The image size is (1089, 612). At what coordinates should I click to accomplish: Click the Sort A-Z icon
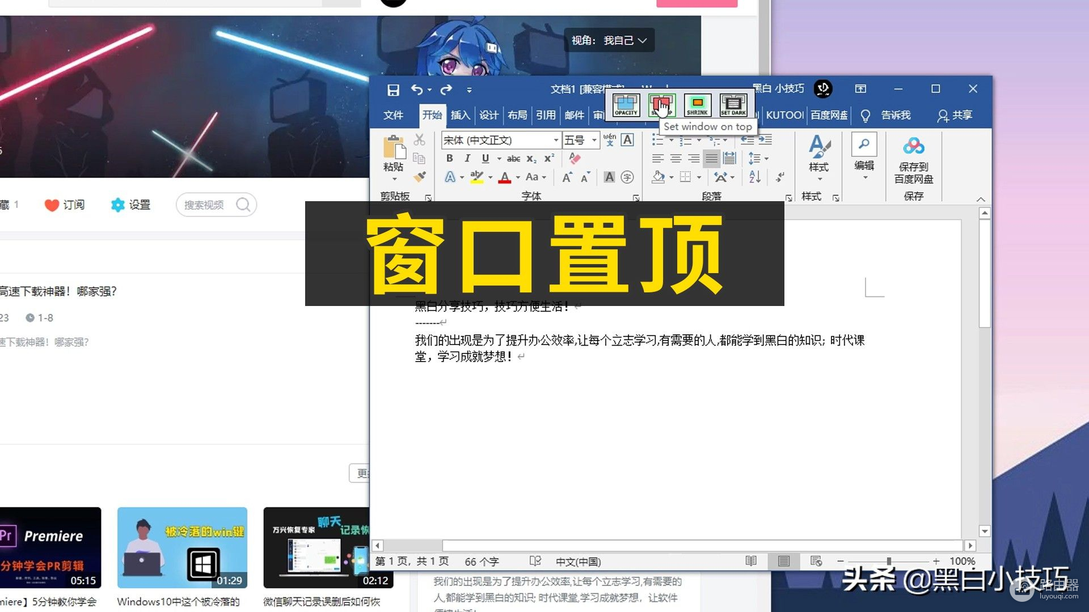pos(754,177)
